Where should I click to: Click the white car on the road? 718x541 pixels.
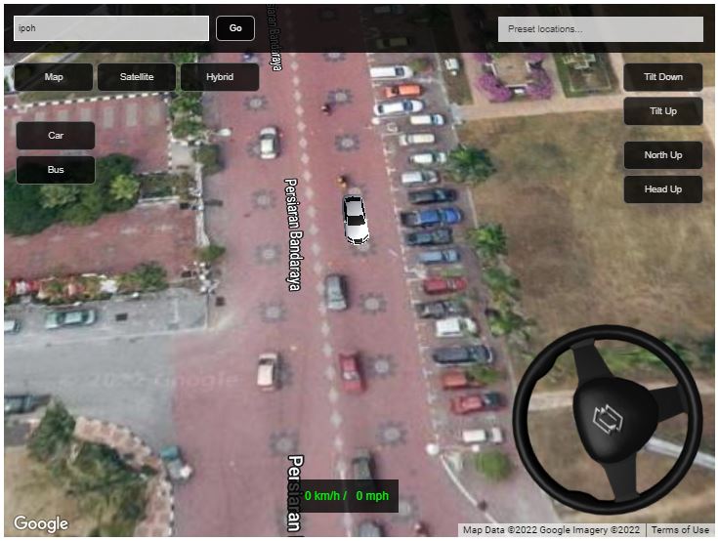pos(356,220)
